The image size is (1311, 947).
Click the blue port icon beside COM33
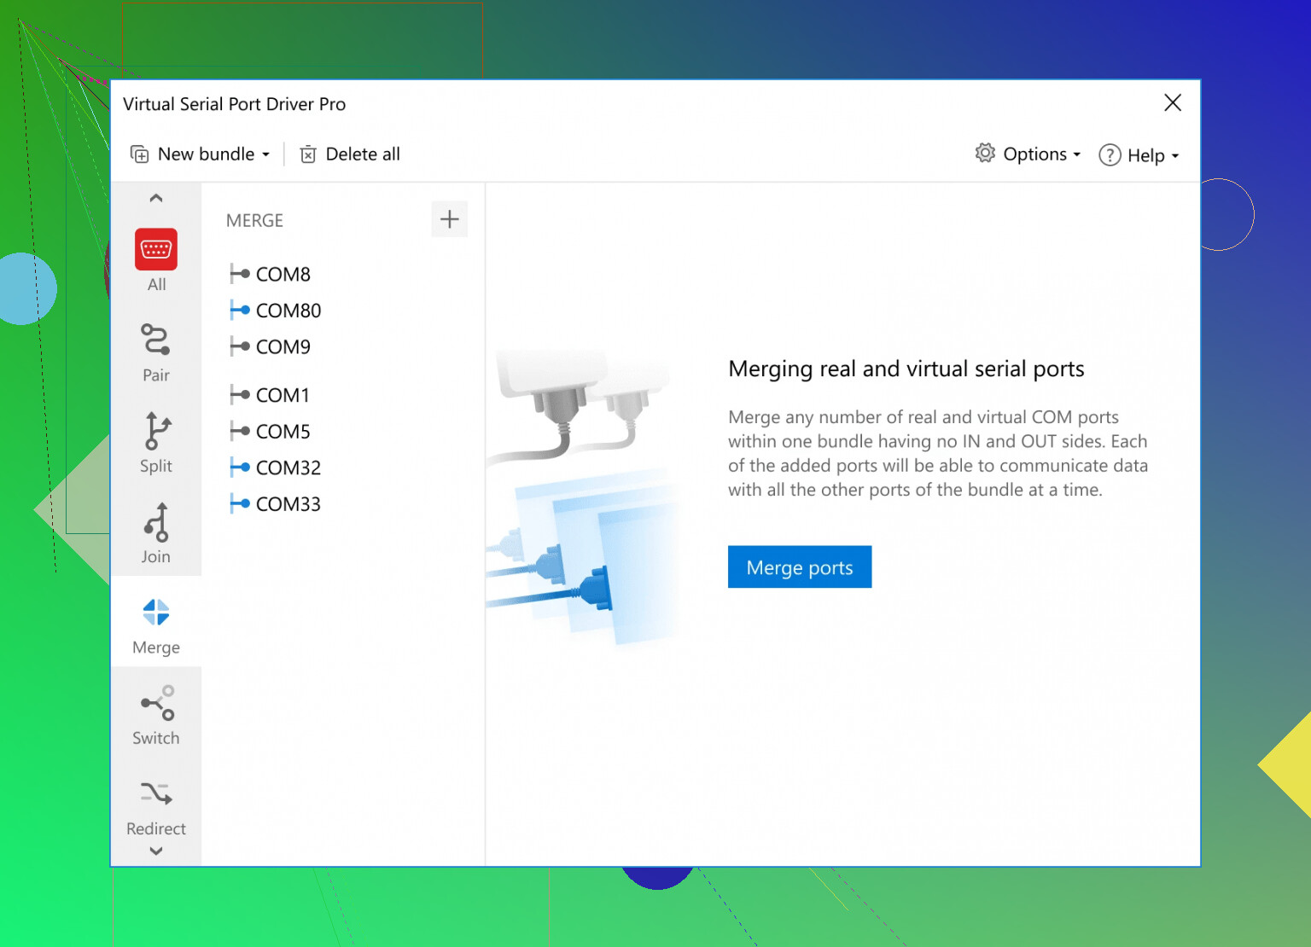240,504
